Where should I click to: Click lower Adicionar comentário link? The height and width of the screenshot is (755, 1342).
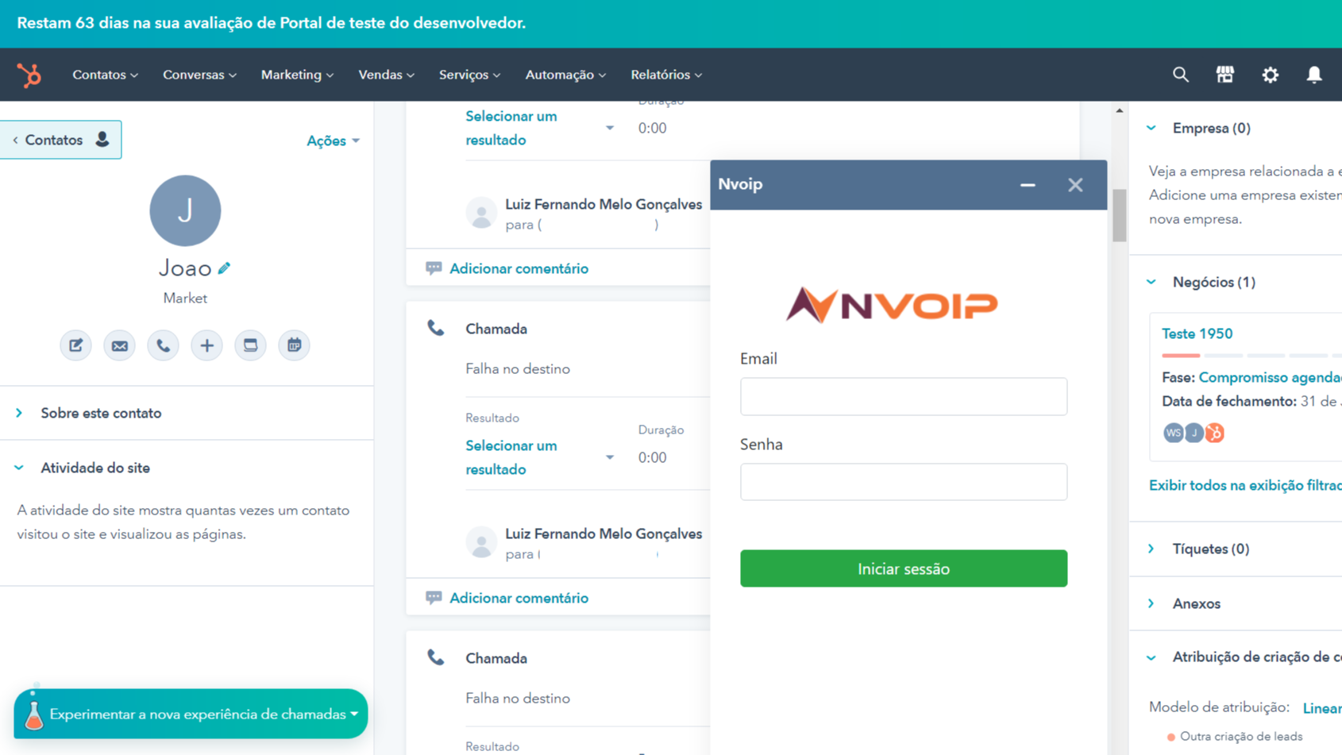click(519, 598)
